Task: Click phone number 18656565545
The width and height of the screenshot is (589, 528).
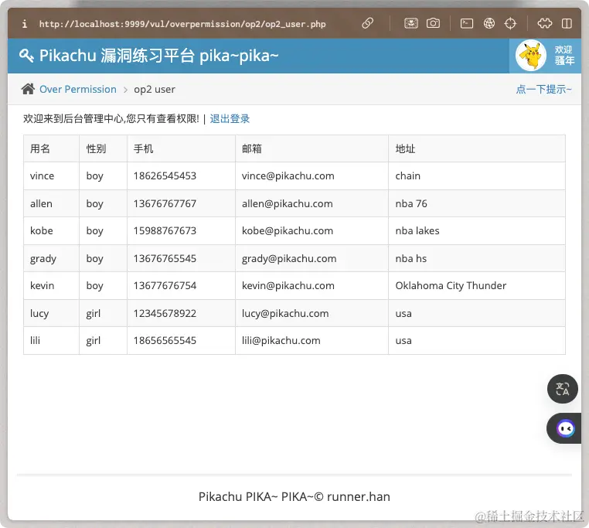Action: point(165,340)
